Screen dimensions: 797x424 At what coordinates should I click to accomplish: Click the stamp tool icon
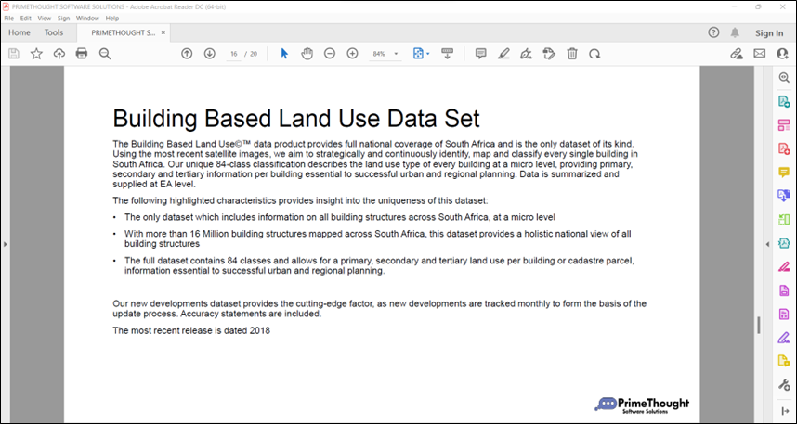(549, 53)
